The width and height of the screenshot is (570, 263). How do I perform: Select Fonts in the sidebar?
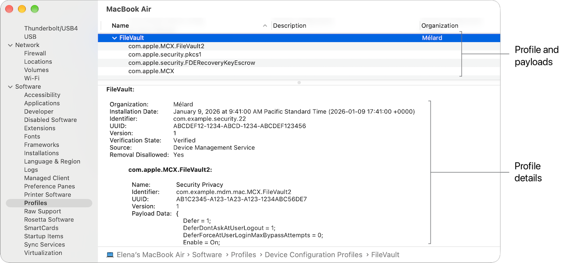click(x=32, y=137)
